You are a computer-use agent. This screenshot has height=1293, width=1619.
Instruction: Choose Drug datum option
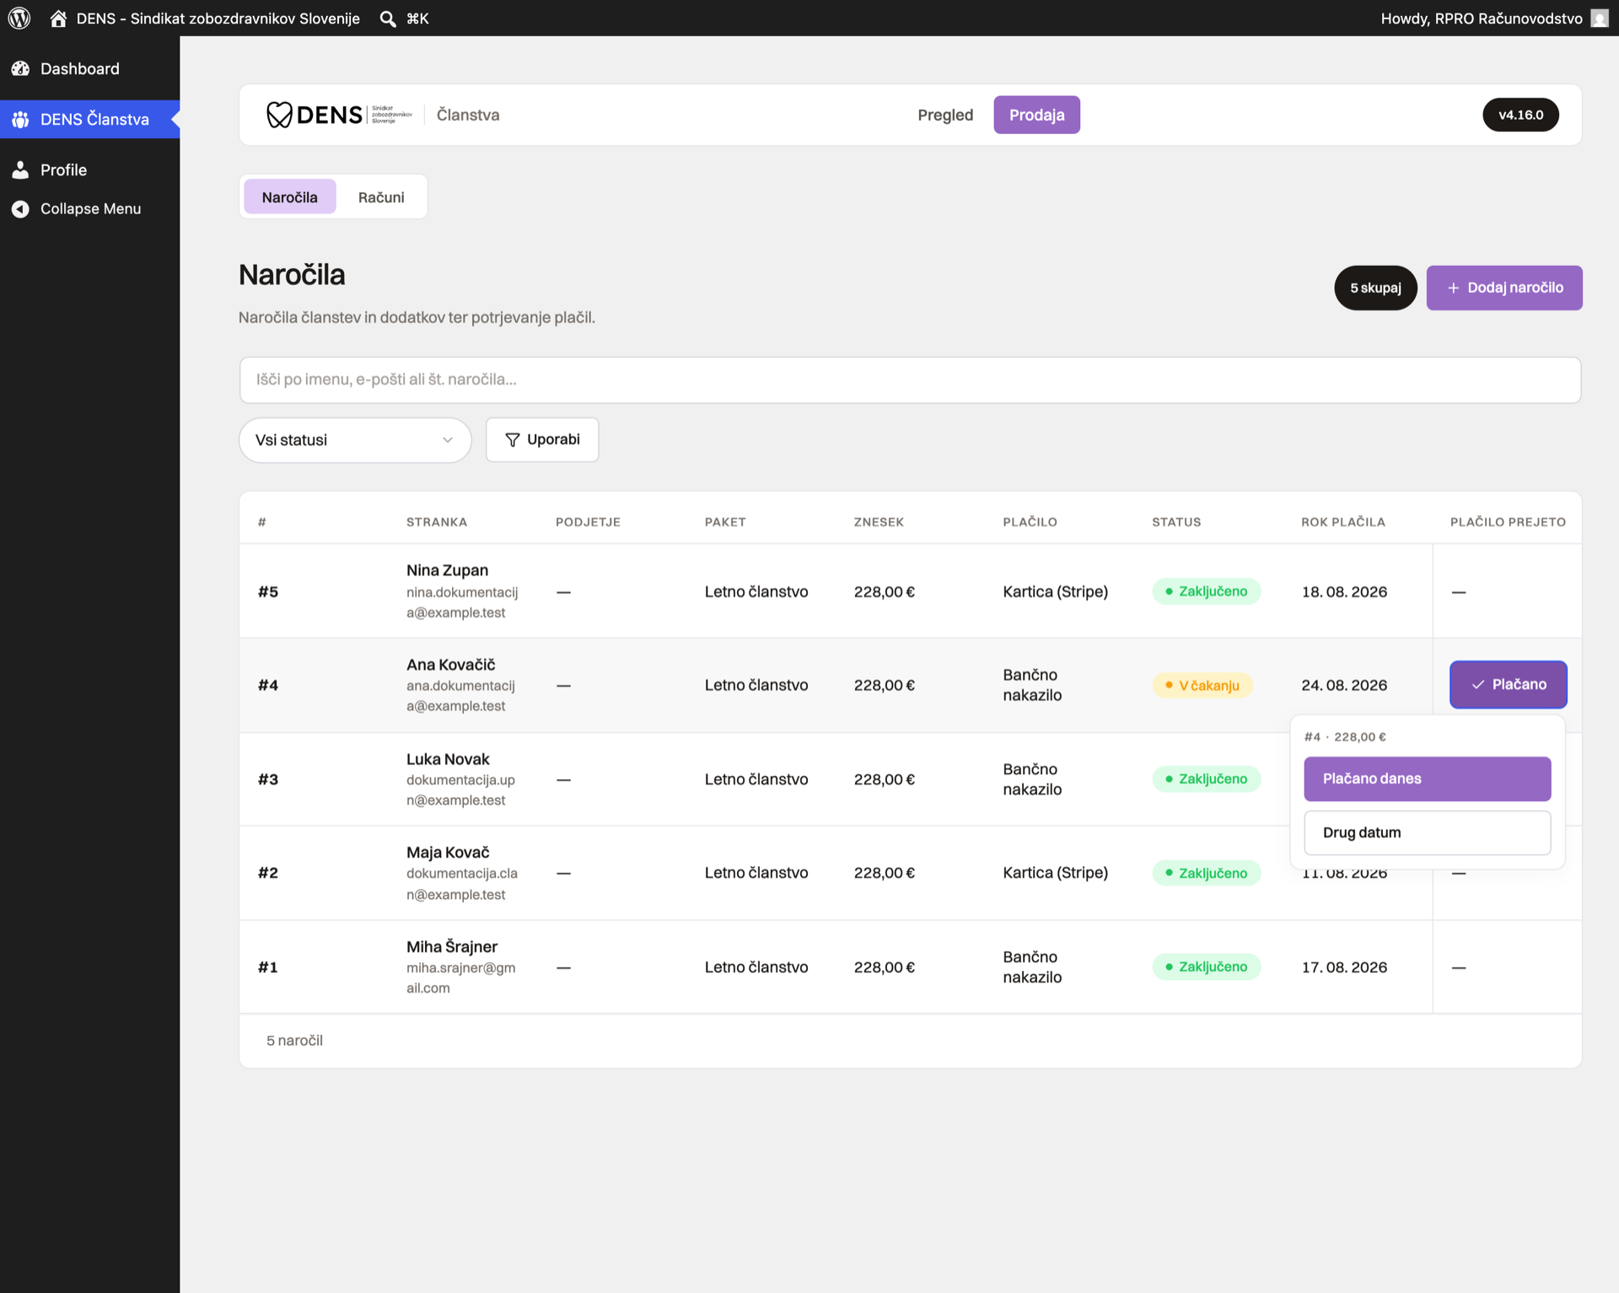[x=1427, y=832]
